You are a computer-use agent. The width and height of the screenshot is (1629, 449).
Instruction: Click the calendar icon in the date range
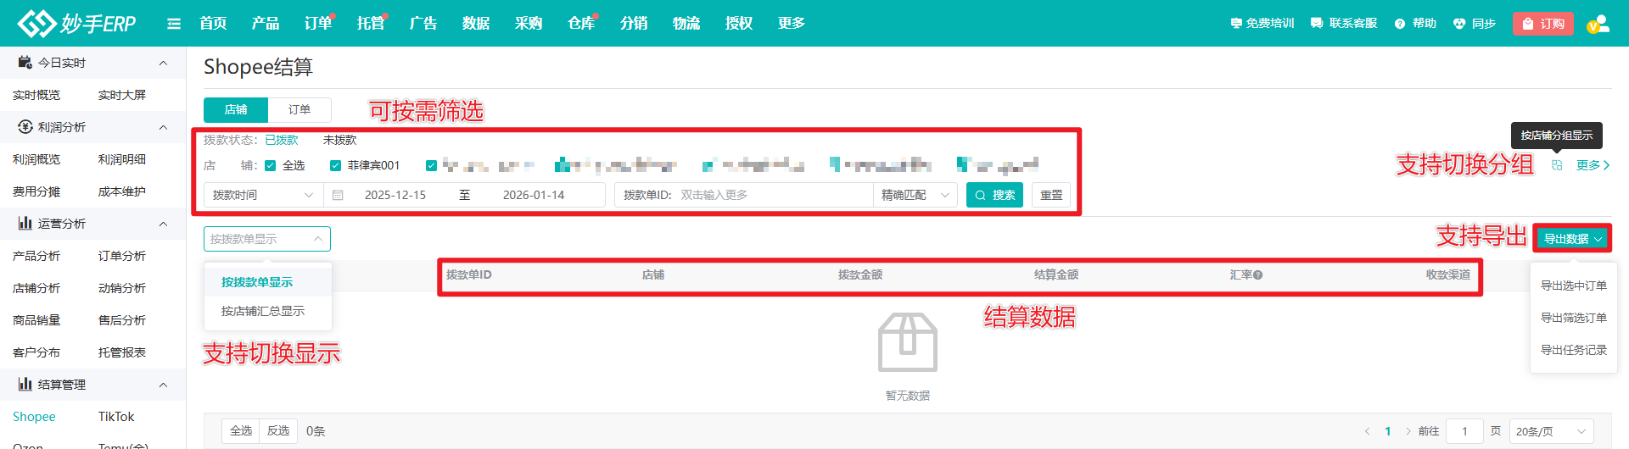point(338,195)
